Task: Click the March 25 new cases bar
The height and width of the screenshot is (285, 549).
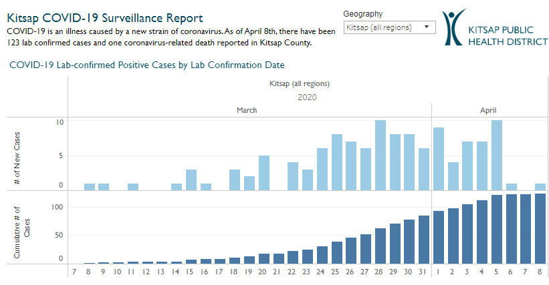Action: [337, 162]
